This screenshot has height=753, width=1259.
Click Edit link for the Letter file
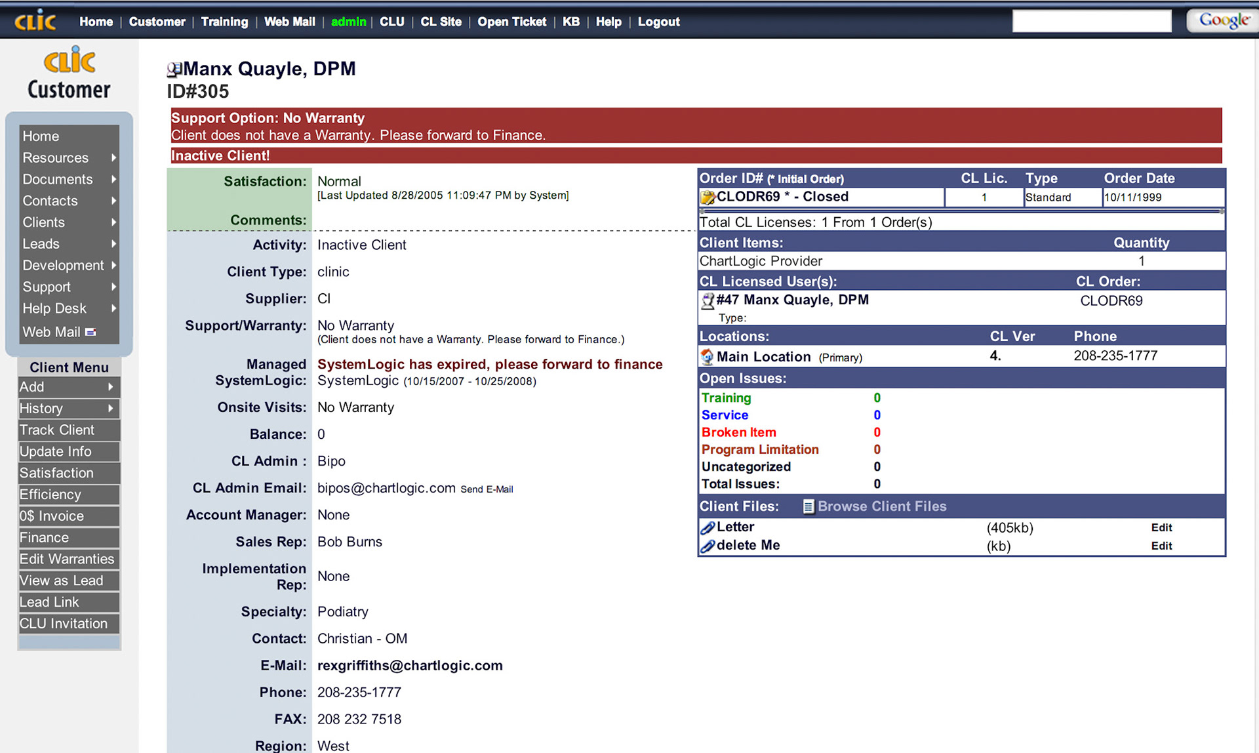coord(1161,528)
